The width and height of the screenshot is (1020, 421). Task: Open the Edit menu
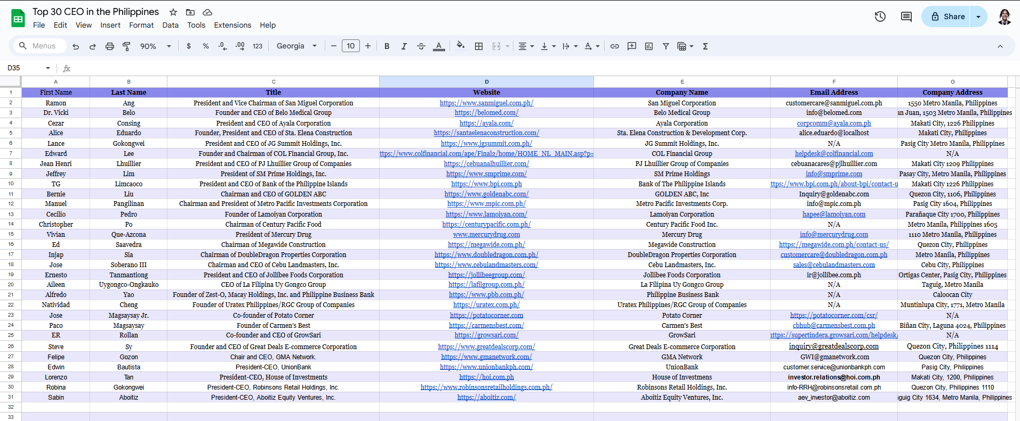[x=60, y=25]
